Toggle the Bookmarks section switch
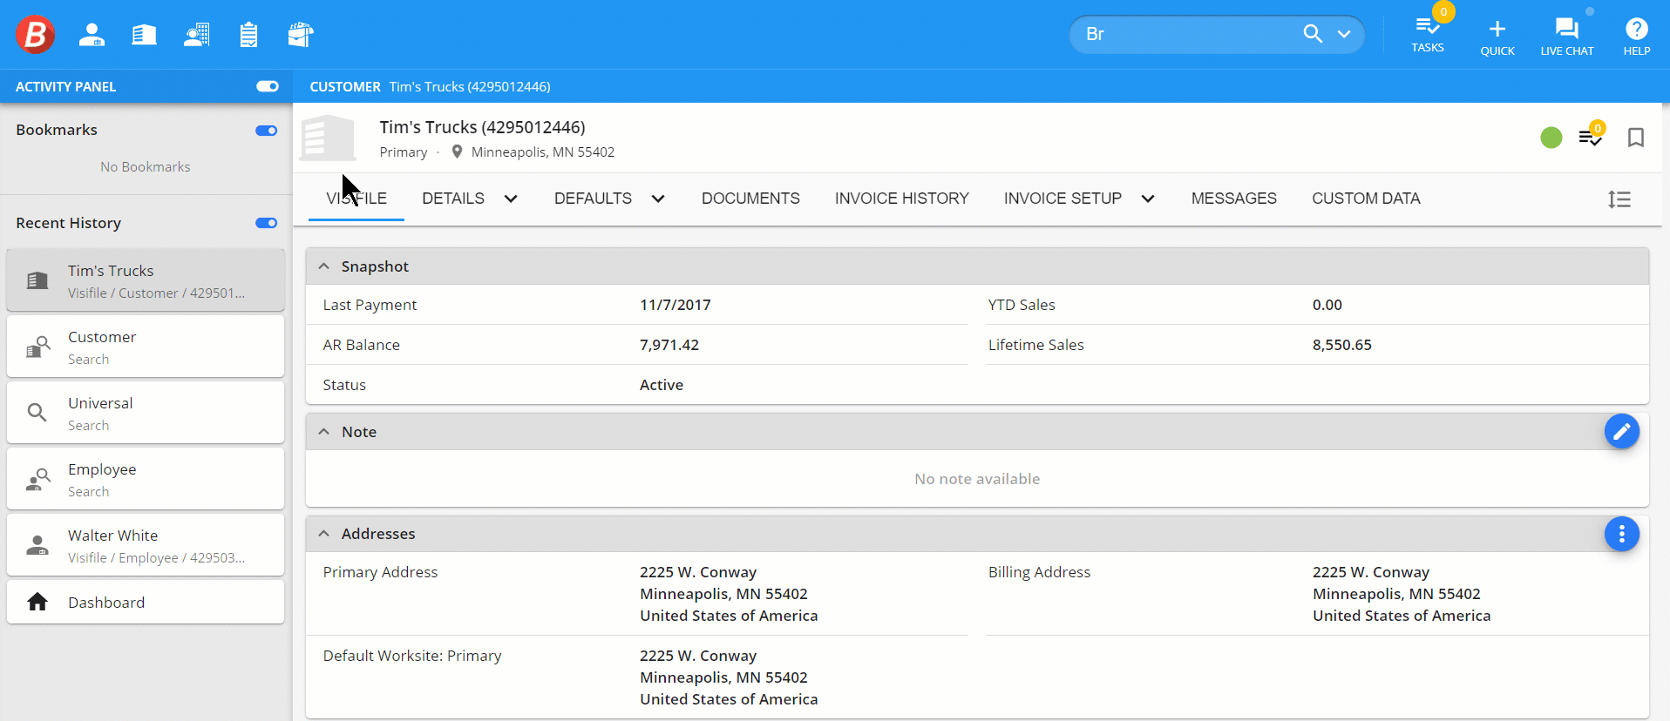Screen dimensions: 1670x721 coord(266,131)
